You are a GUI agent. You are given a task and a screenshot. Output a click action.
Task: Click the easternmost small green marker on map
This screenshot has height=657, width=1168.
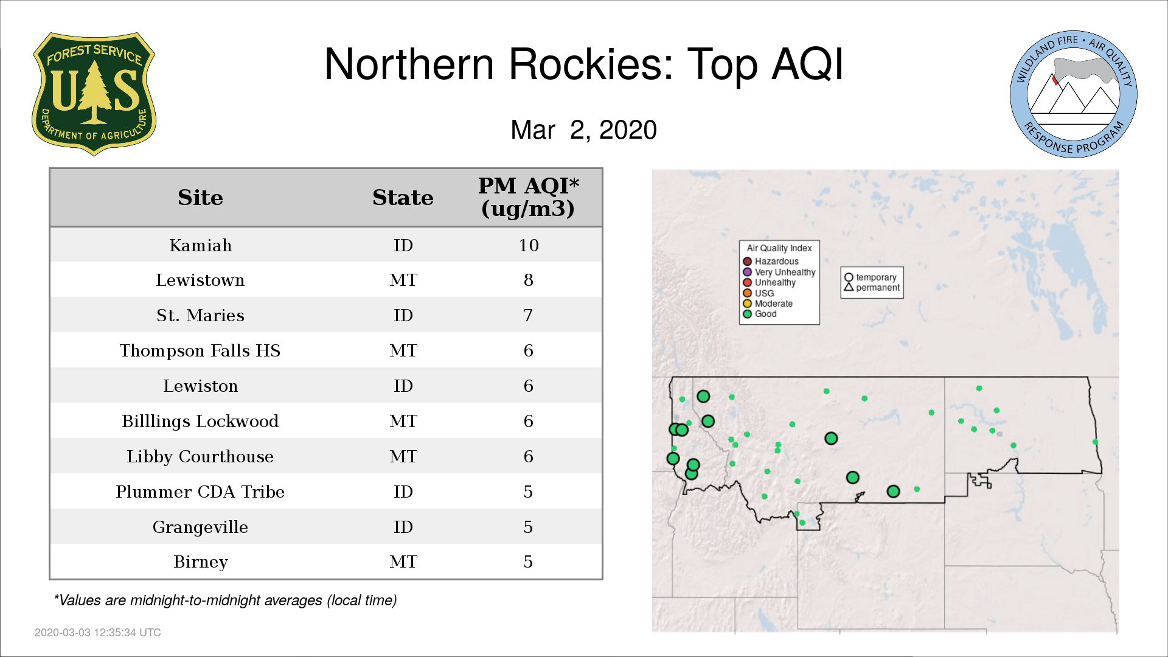(x=1095, y=442)
